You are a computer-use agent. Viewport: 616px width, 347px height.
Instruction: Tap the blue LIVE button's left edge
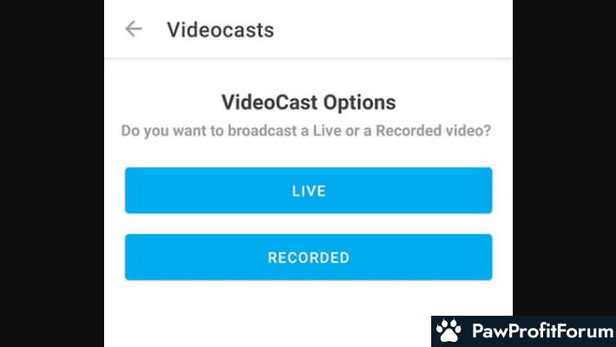point(129,191)
